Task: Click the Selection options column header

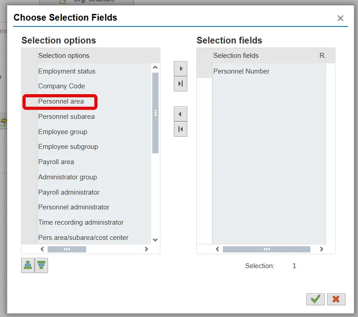Action: tap(64, 56)
